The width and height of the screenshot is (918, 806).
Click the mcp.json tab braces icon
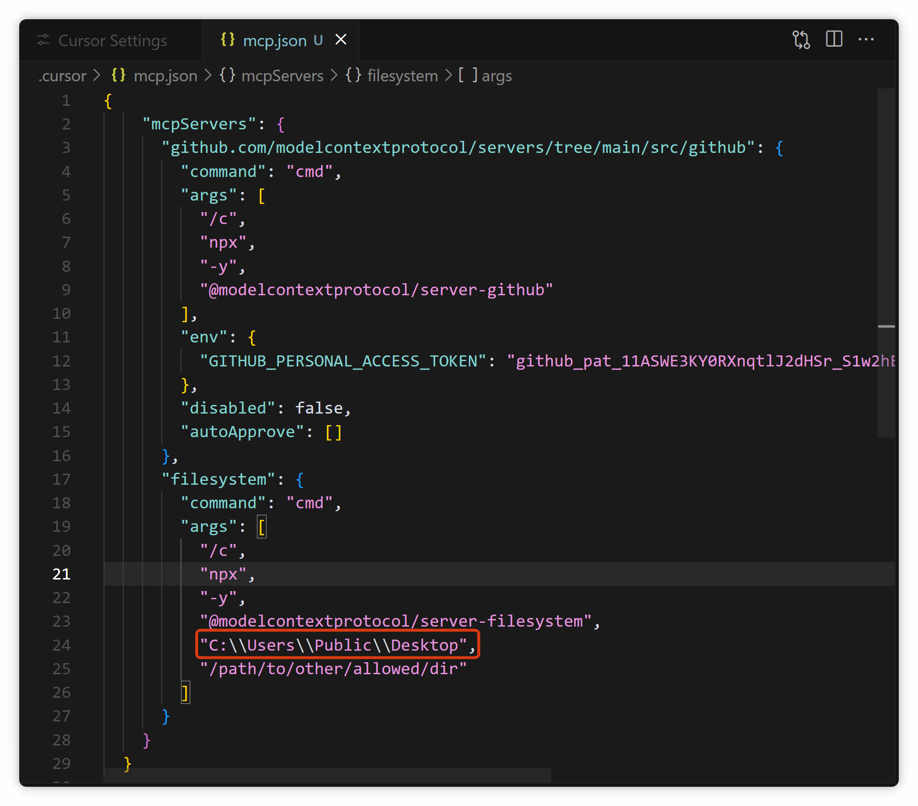[228, 39]
